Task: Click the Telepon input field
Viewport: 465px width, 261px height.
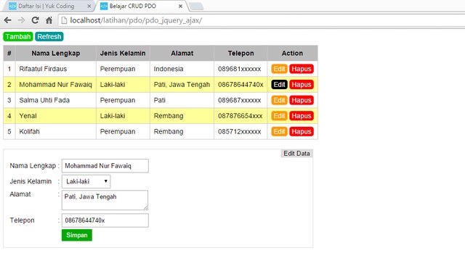Action: click(105, 220)
